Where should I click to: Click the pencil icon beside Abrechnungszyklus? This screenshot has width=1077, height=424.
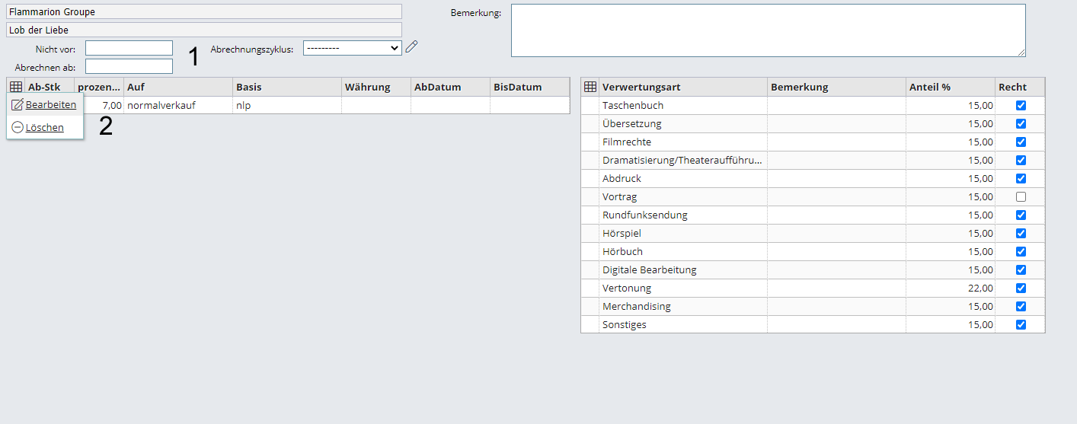411,47
